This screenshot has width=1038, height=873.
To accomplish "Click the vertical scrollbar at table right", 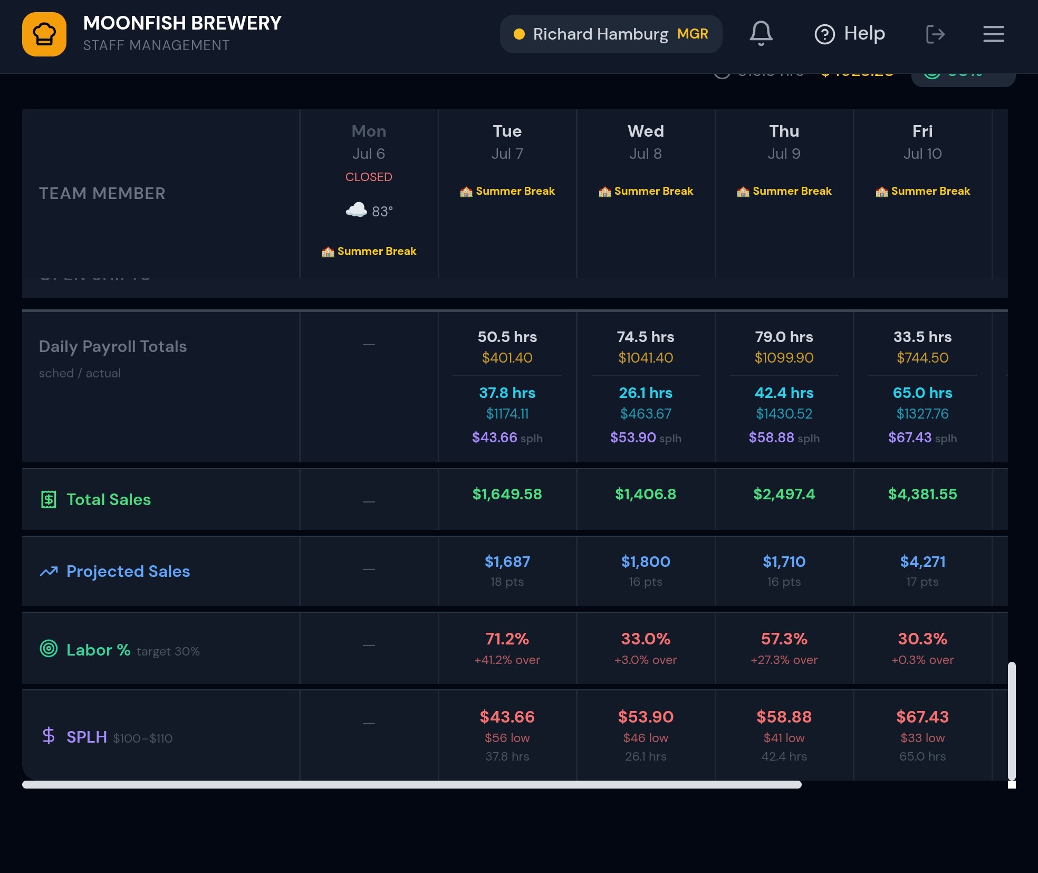I will pos(1012,720).
